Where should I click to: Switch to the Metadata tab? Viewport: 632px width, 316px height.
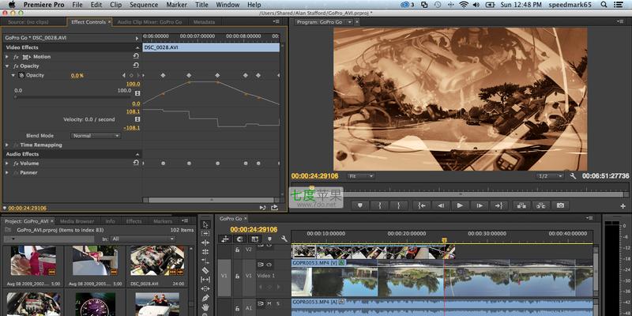204,22
